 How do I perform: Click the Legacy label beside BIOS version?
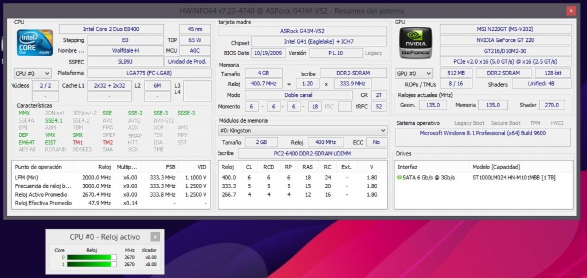point(373,53)
